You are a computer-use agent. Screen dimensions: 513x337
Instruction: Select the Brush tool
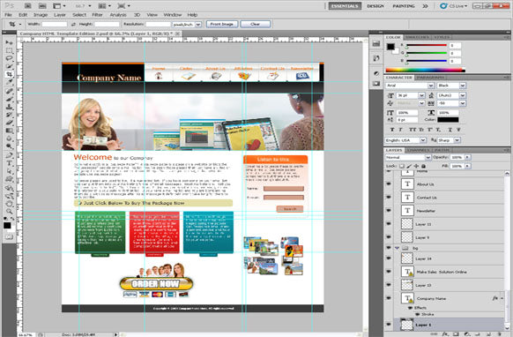tap(9, 99)
